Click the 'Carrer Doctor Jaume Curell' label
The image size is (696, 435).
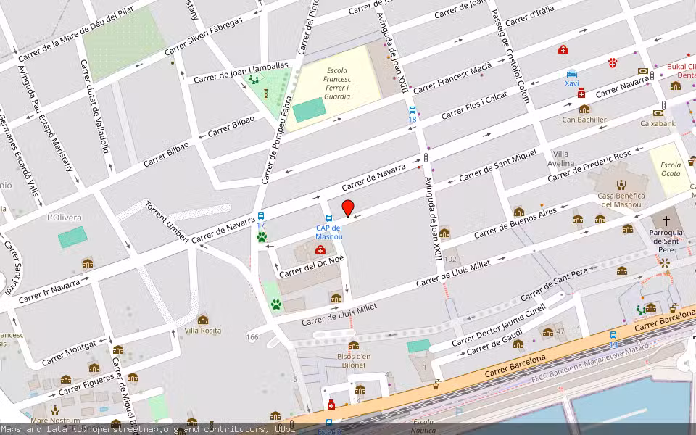(x=499, y=326)
